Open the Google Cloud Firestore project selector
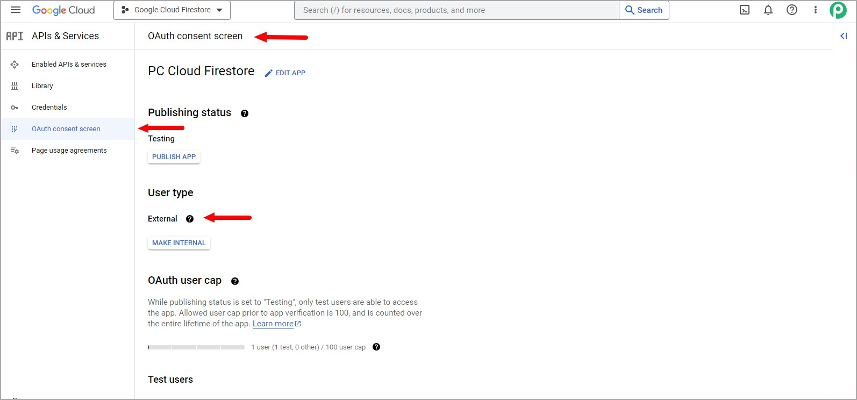 172,10
